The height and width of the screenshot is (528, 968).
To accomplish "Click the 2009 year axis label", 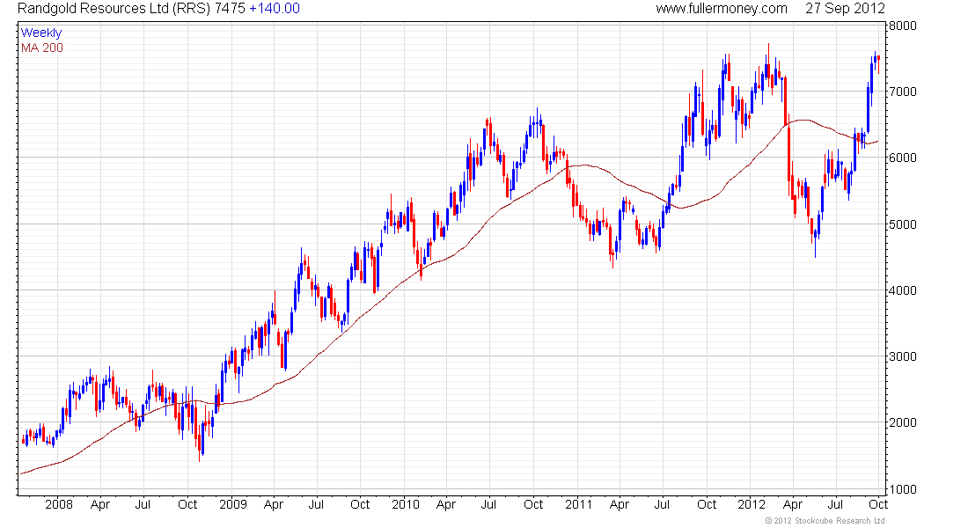I will coord(232,504).
